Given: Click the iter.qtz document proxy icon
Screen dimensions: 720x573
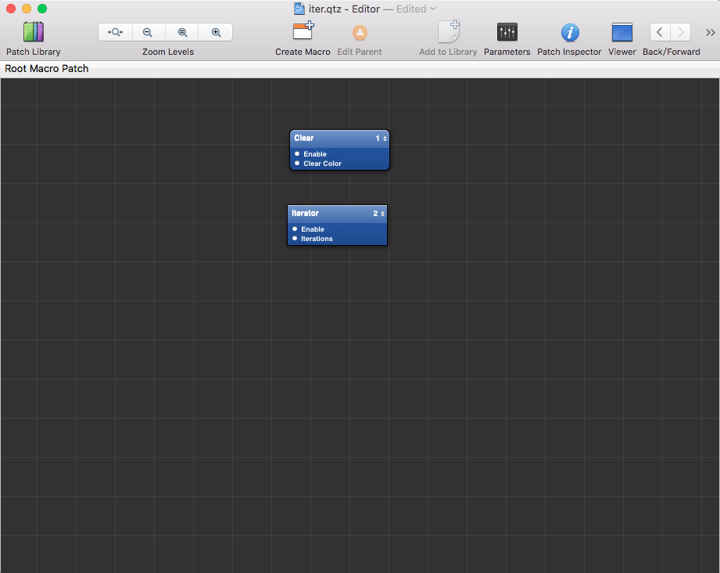Looking at the screenshot, I should pos(299,9).
